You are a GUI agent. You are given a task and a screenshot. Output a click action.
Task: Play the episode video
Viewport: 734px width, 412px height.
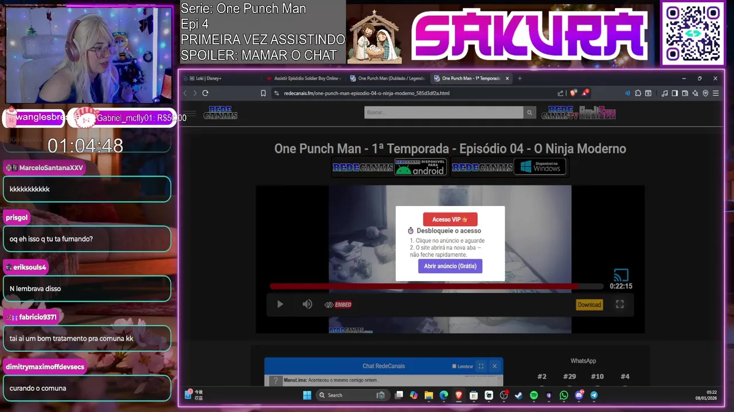click(280, 304)
